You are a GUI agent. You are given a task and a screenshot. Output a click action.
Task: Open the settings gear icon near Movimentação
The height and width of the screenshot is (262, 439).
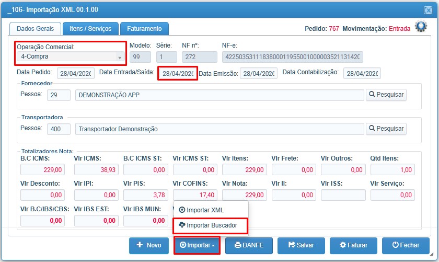[421, 26]
